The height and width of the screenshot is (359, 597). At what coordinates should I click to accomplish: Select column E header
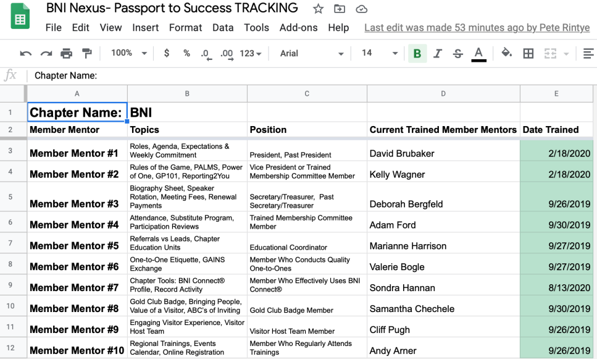pyautogui.click(x=556, y=93)
